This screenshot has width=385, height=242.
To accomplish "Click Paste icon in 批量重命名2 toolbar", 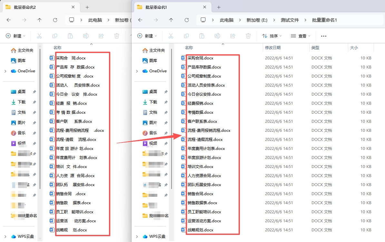I will [70, 36].
